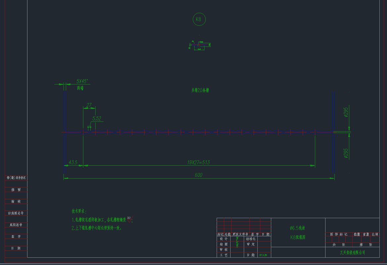387x265 pixels.
Task: Select the '数量' header cell
Action: (x=357, y=234)
